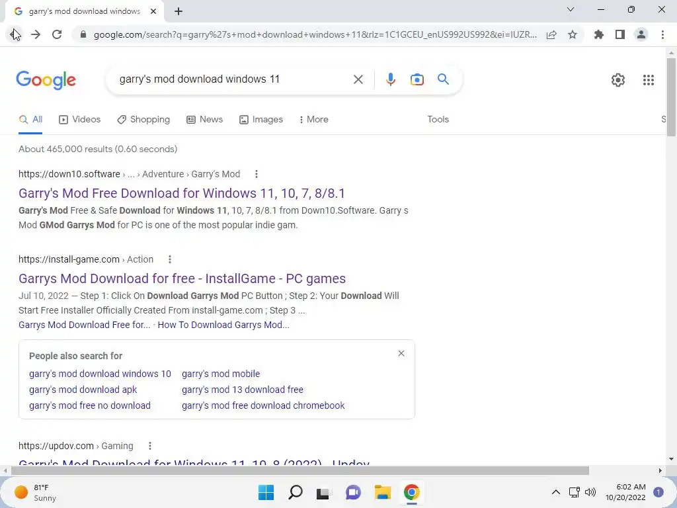
Task: Open Task View on taskbar
Action: pyautogui.click(x=324, y=492)
